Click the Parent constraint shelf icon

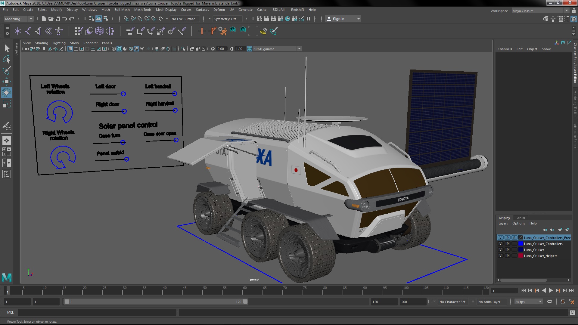130,31
